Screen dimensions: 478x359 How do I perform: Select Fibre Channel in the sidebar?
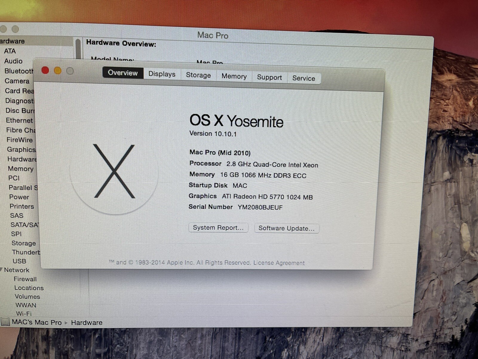click(21, 130)
